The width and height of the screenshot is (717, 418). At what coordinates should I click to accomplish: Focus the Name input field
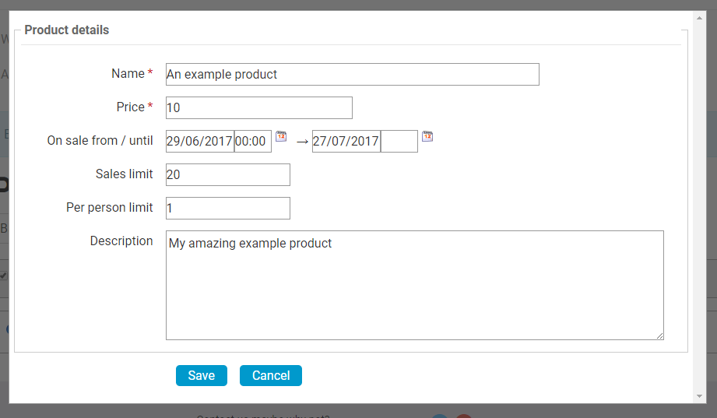point(353,75)
